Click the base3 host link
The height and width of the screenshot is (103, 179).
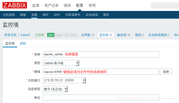click(25, 35)
